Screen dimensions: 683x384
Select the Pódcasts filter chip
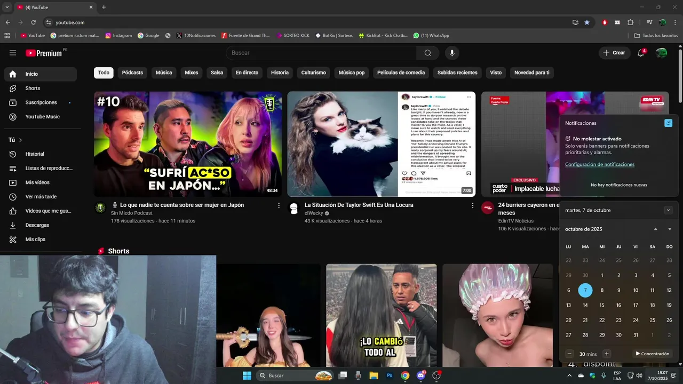132,73
